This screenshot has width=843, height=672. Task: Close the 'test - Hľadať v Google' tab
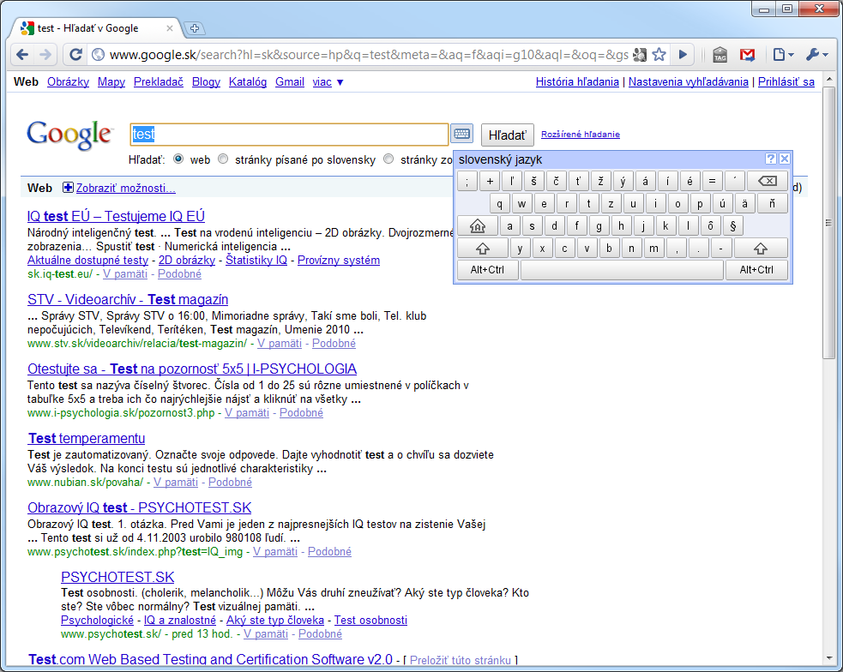170,28
